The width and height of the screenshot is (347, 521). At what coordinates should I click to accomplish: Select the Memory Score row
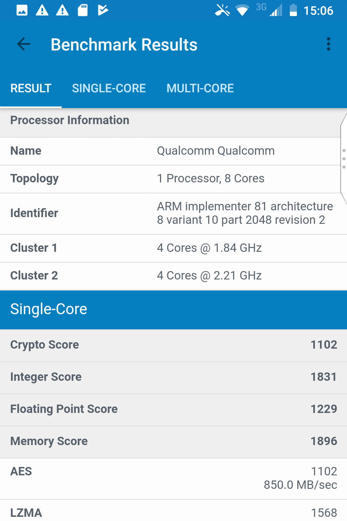[x=173, y=441]
